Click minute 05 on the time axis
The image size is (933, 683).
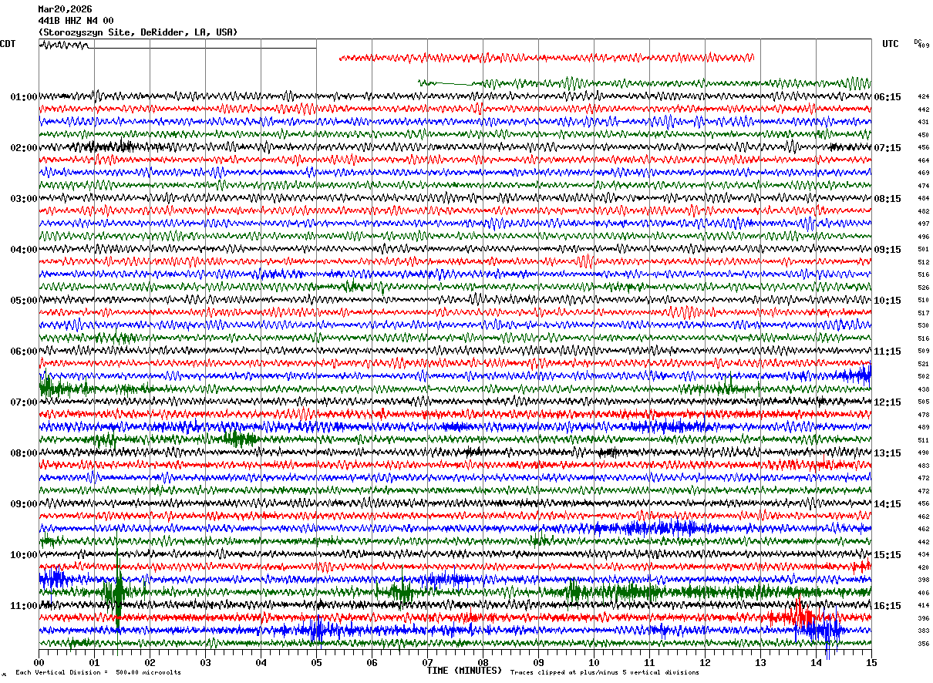tap(316, 662)
